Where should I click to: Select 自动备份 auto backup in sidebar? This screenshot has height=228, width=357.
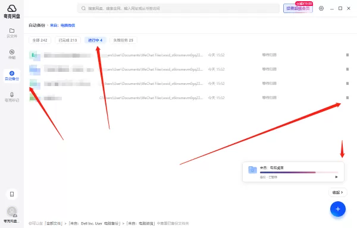(x=12, y=75)
